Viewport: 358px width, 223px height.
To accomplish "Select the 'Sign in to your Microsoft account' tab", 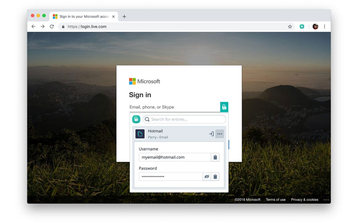I will [84, 17].
